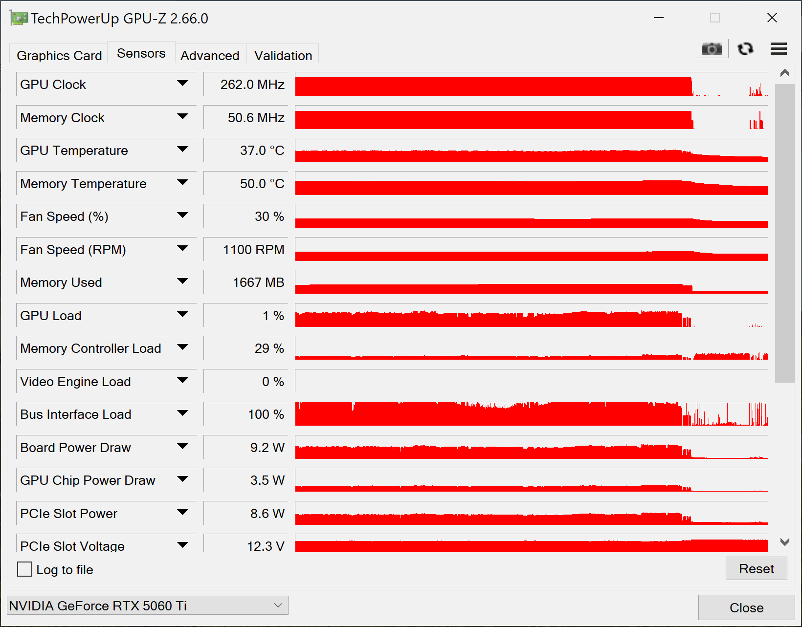Open the Memory Clock sensor dropdown

(x=183, y=117)
